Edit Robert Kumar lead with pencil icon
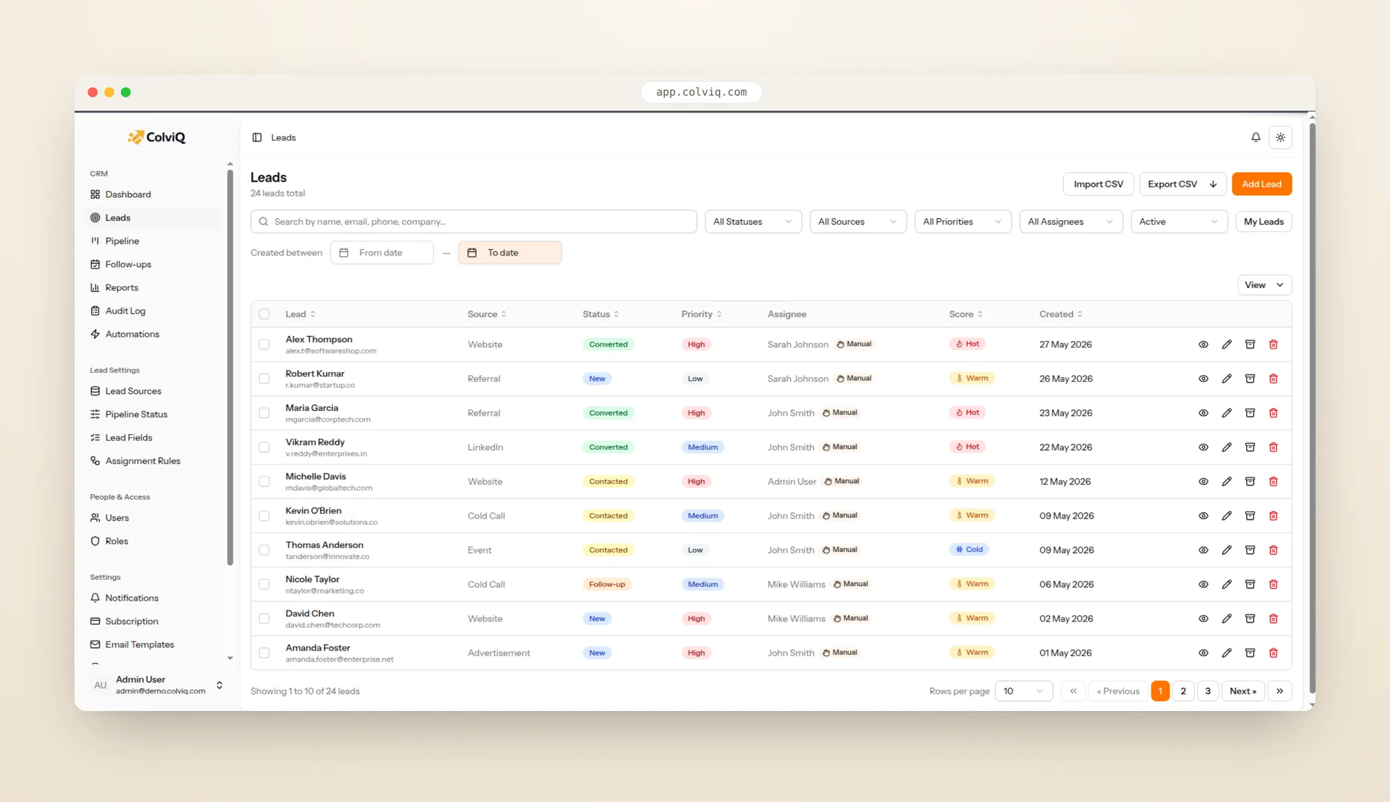Image resolution: width=1390 pixels, height=802 pixels. point(1227,378)
